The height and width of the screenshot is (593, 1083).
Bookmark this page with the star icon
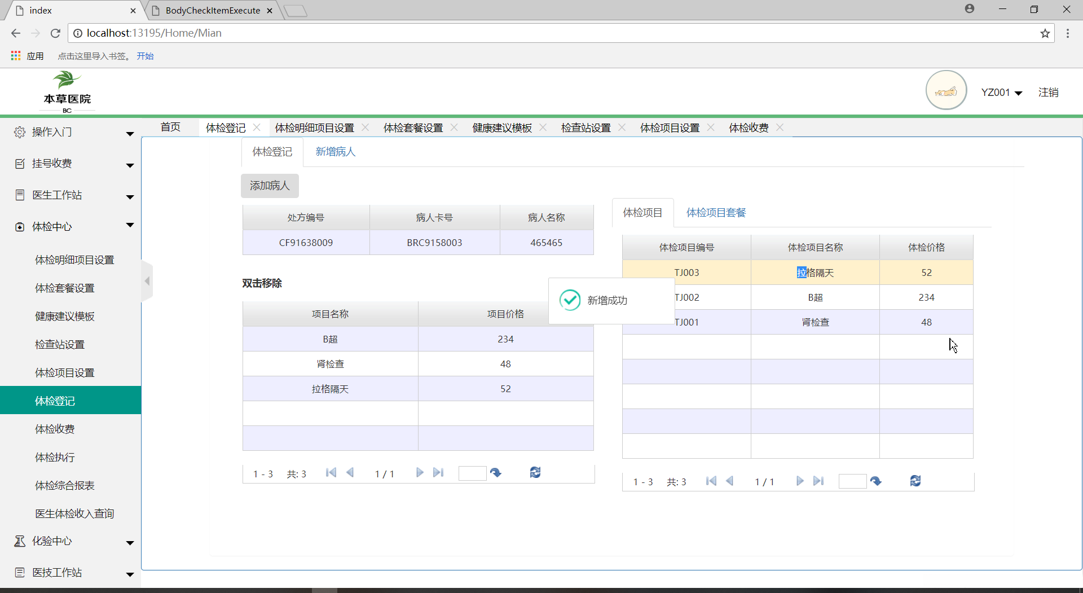click(1045, 33)
